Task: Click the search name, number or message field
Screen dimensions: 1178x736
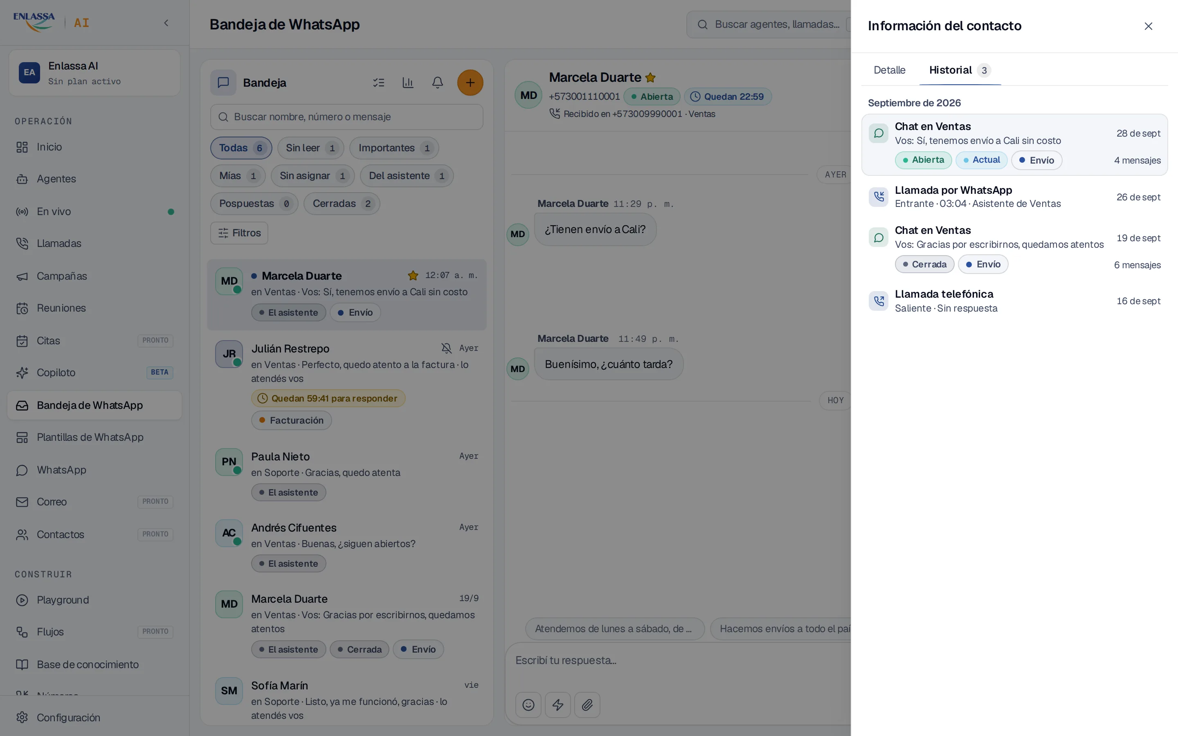Action: click(x=346, y=117)
